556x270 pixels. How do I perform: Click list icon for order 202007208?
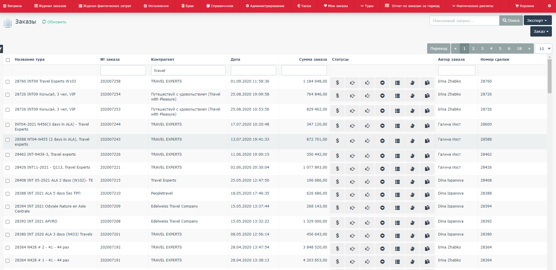pyautogui.click(x=397, y=223)
